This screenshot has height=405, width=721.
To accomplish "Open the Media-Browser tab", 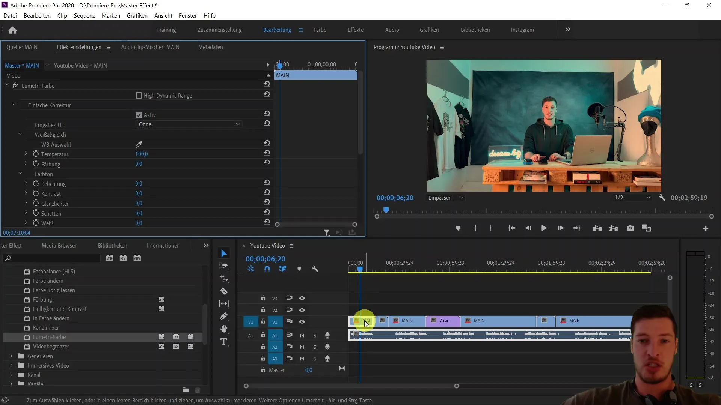I will coord(59,246).
